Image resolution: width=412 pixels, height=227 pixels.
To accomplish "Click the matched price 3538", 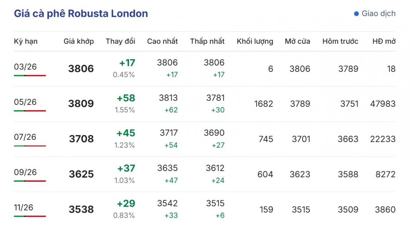I will click(81, 209).
